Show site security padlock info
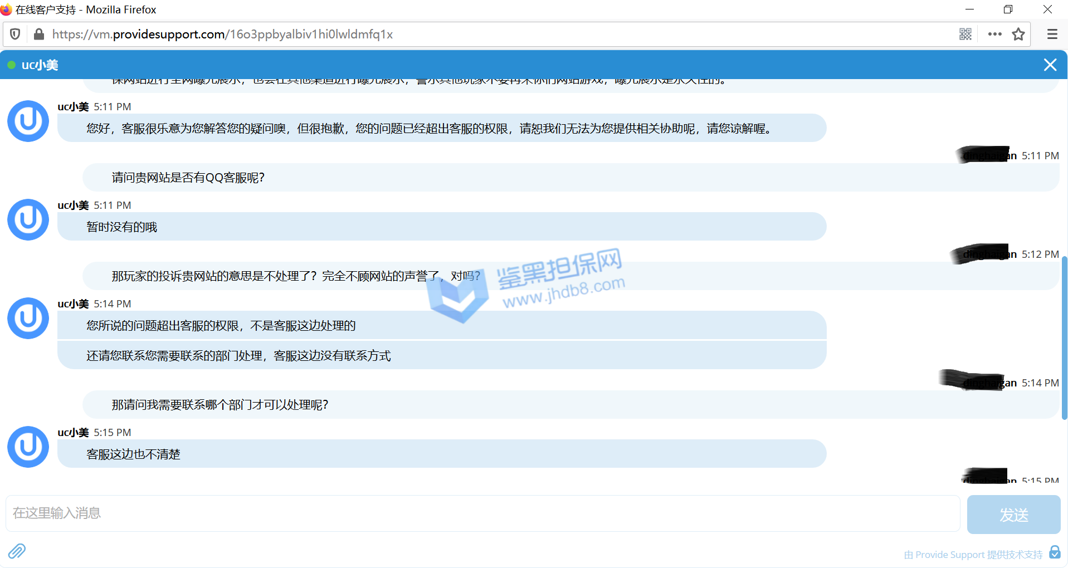1068x568 pixels. point(39,35)
